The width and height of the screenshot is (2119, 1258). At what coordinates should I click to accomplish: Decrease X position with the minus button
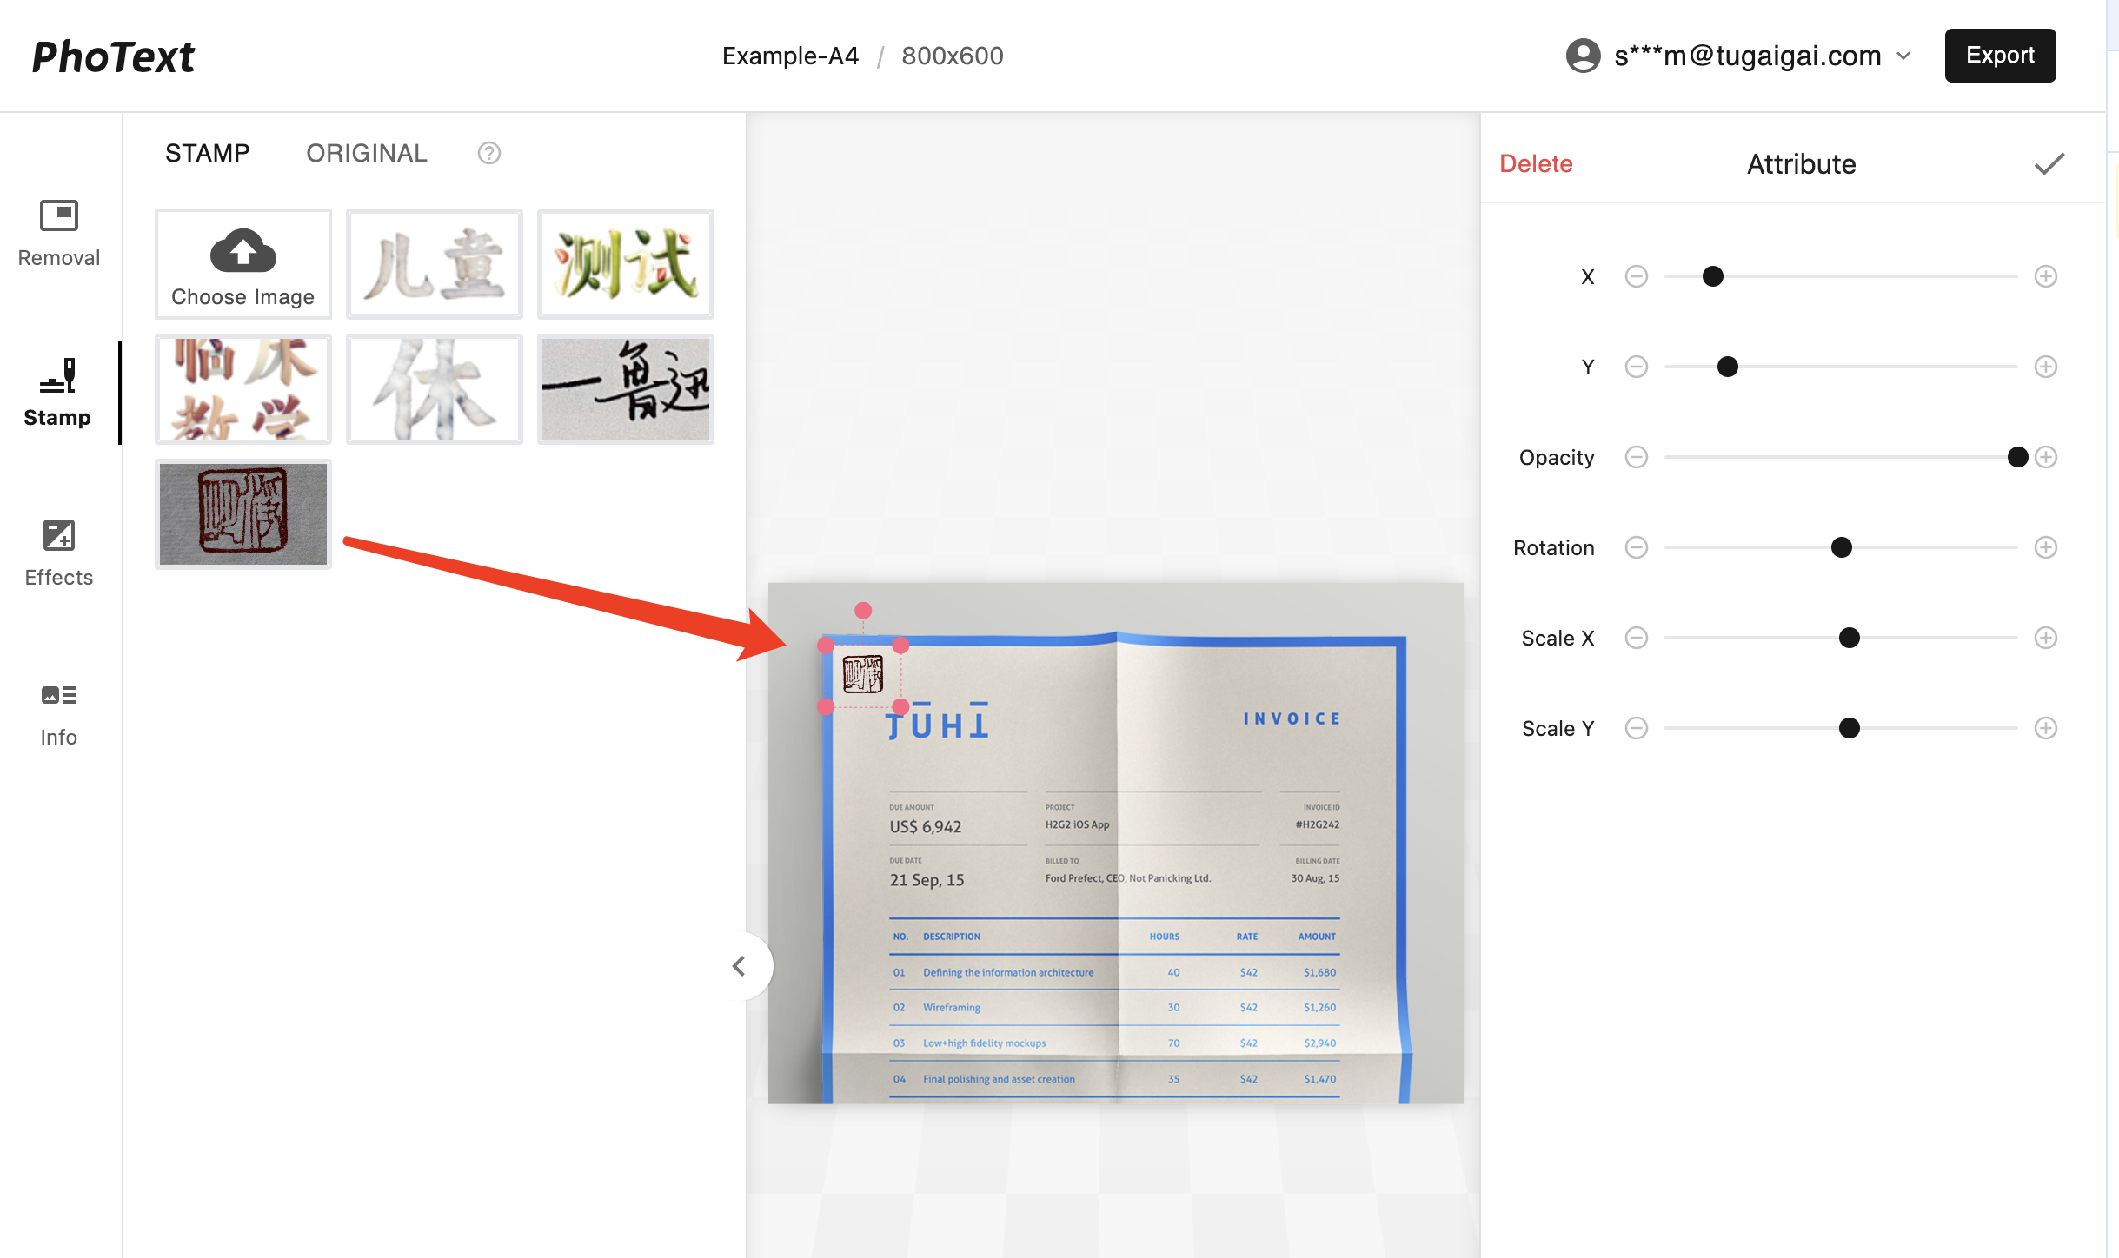point(1637,276)
